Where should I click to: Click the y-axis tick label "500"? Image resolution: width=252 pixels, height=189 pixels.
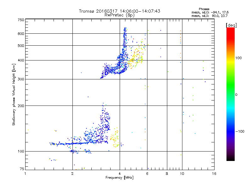pyautogui.click(x=21, y=46)
